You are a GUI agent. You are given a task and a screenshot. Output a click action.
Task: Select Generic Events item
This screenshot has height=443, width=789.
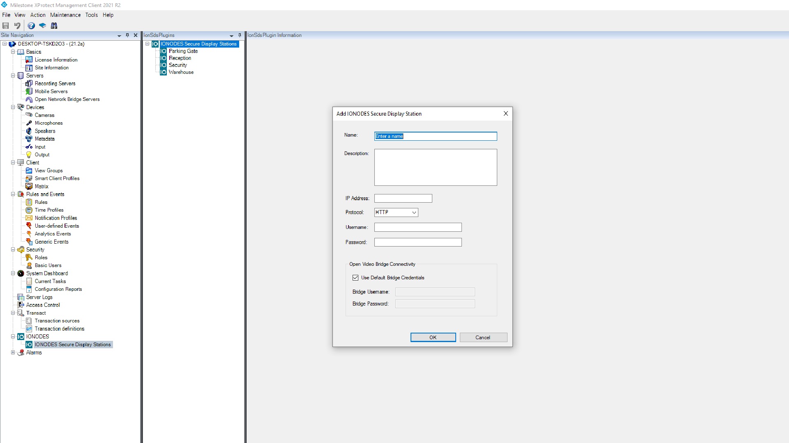click(x=51, y=242)
